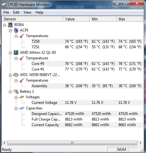This screenshot has width=146, height=153.
Task: Open the Help menu
Action: [39, 12]
